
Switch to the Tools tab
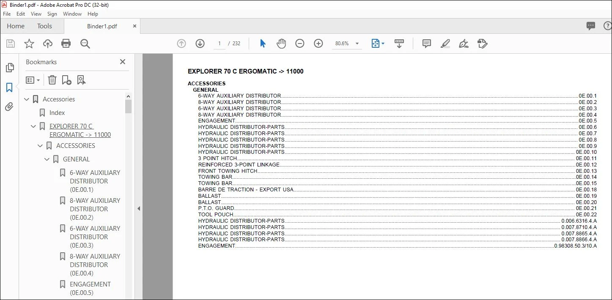click(x=44, y=26)
